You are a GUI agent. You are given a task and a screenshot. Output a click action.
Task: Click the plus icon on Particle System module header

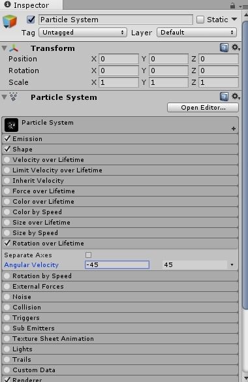coord(234,129)
